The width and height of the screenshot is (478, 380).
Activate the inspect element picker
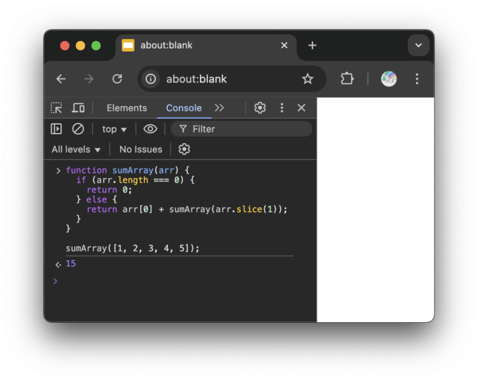pos(57,108)
